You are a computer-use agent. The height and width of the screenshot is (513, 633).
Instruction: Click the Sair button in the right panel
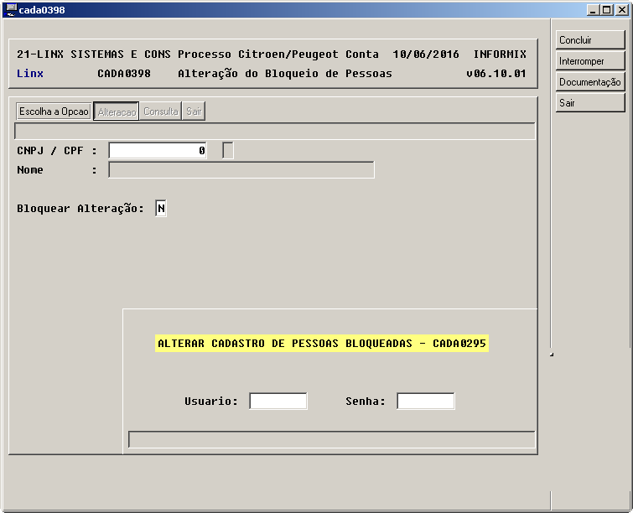[x=589, y=103]
